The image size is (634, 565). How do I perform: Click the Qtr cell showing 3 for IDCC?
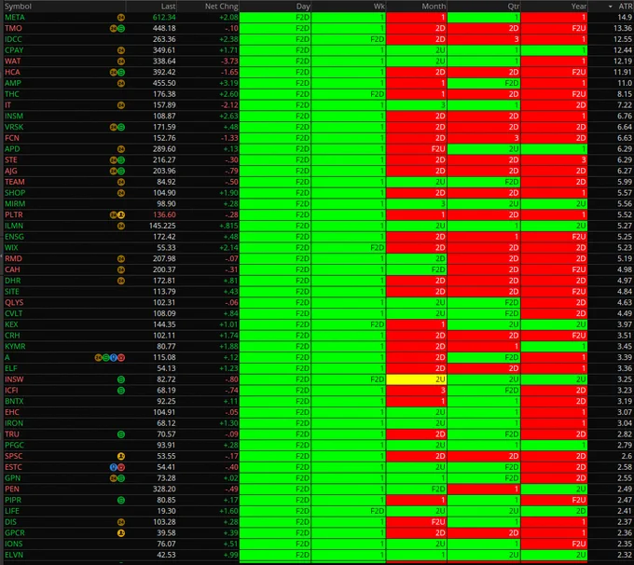pyautogui.click(x=484, y=39)
